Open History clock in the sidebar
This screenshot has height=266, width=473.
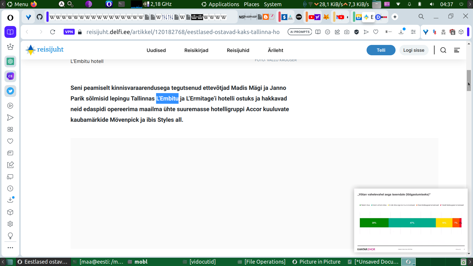[x=10, y=189]
